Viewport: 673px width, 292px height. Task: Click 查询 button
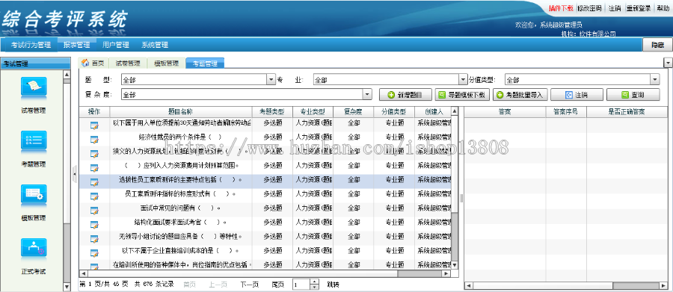[633, 95]
